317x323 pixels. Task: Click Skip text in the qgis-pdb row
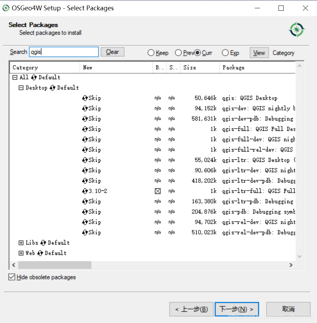coord(95,212)
